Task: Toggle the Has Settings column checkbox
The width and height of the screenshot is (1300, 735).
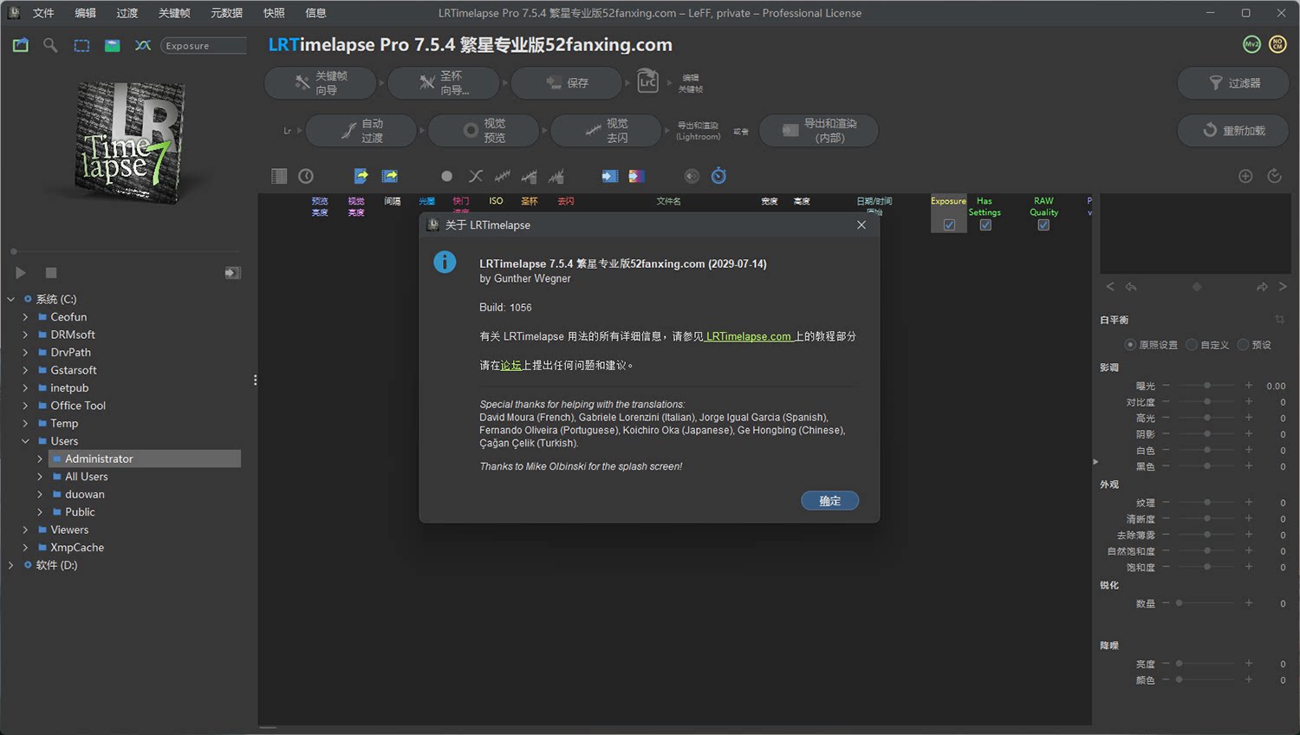Action: (985, 224)
